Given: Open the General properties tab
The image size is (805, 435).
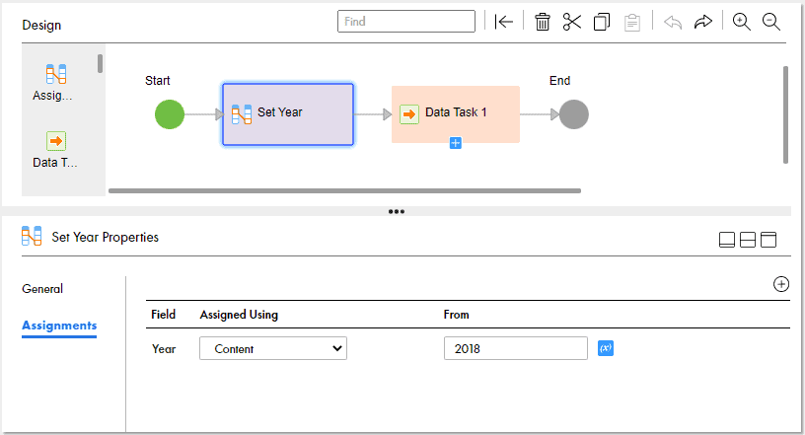Looking at the screenshot, I should pyautogui.click(x=42, y=289).
